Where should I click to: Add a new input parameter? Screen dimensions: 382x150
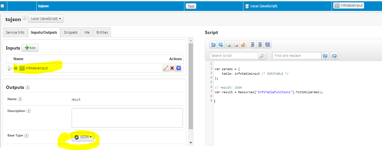(x=30, y=48)
